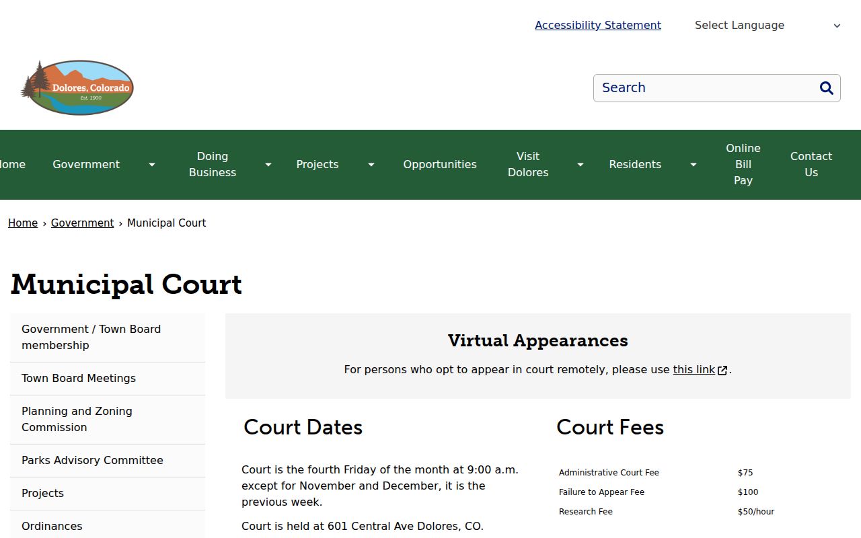Screen dimensions: 861x538
Task: Click the Failure to Appear Fee label
Action: (601, 492)
